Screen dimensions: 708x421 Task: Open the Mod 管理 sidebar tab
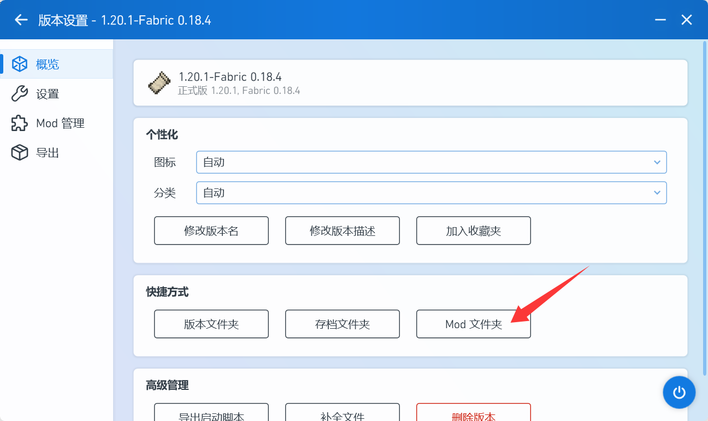tap(57, 123)
